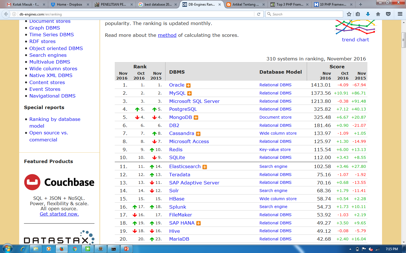Open Graph DBMS sidebar link
Viewport: 406px width, 253px height.
45,28
